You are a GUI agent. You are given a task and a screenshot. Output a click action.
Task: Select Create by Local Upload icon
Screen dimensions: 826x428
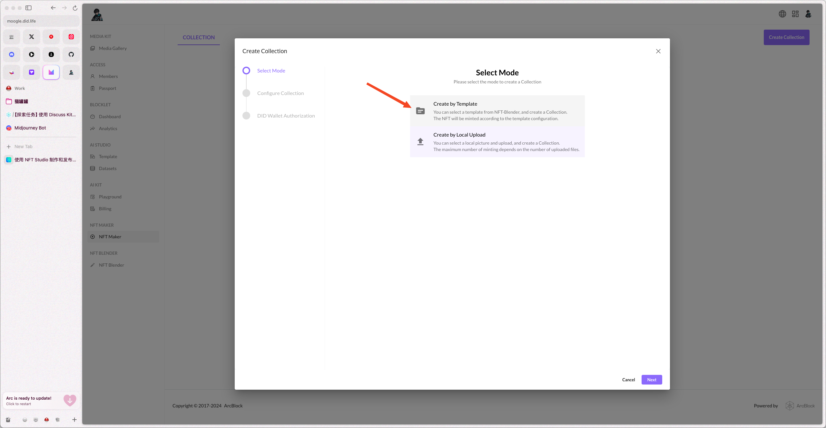point(420,142)
